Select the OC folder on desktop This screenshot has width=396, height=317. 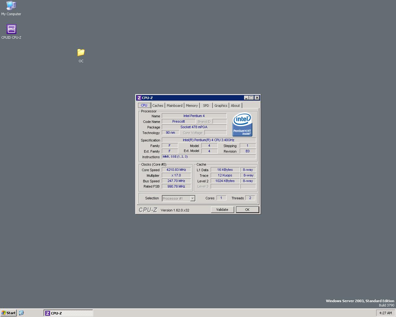click(81, 55)
